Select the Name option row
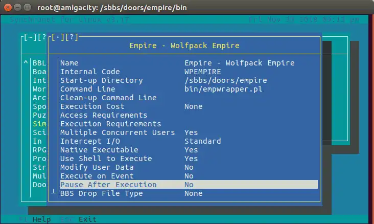The image size is (374, 224). 189,63
